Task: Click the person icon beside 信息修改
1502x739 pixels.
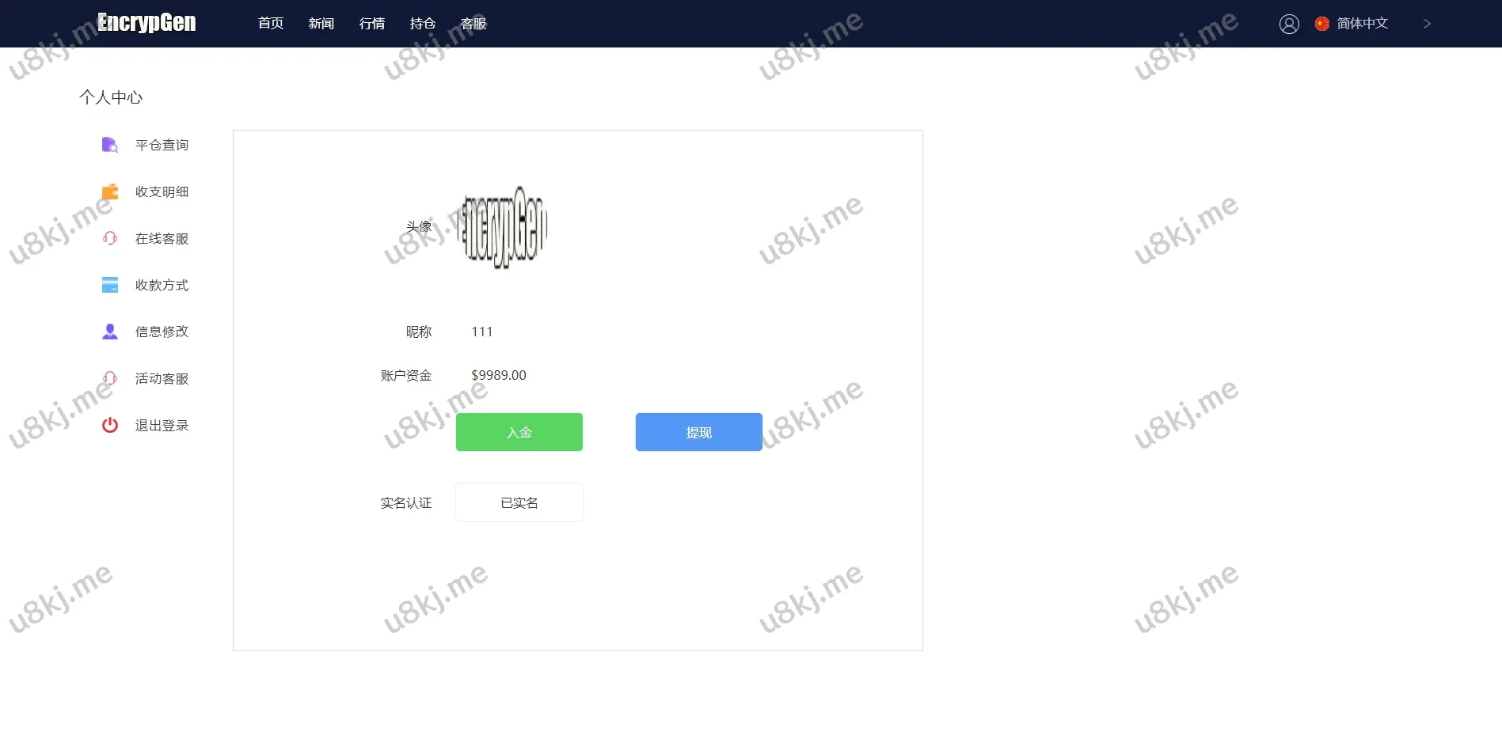Action: [x=109, y=332]
